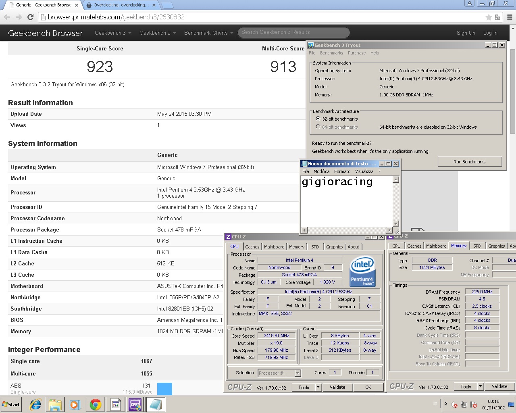Select 32-bit benchmarks radio button

click(318, 119)
